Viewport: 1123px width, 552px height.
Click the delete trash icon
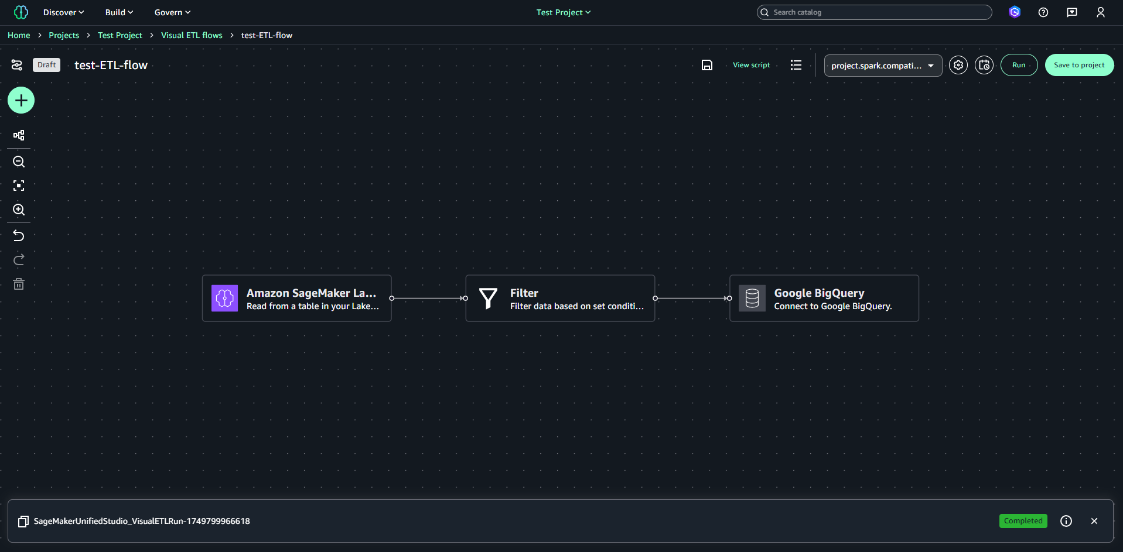coord(19,284)
